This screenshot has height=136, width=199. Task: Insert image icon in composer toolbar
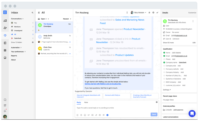click(x=92, y=115)
